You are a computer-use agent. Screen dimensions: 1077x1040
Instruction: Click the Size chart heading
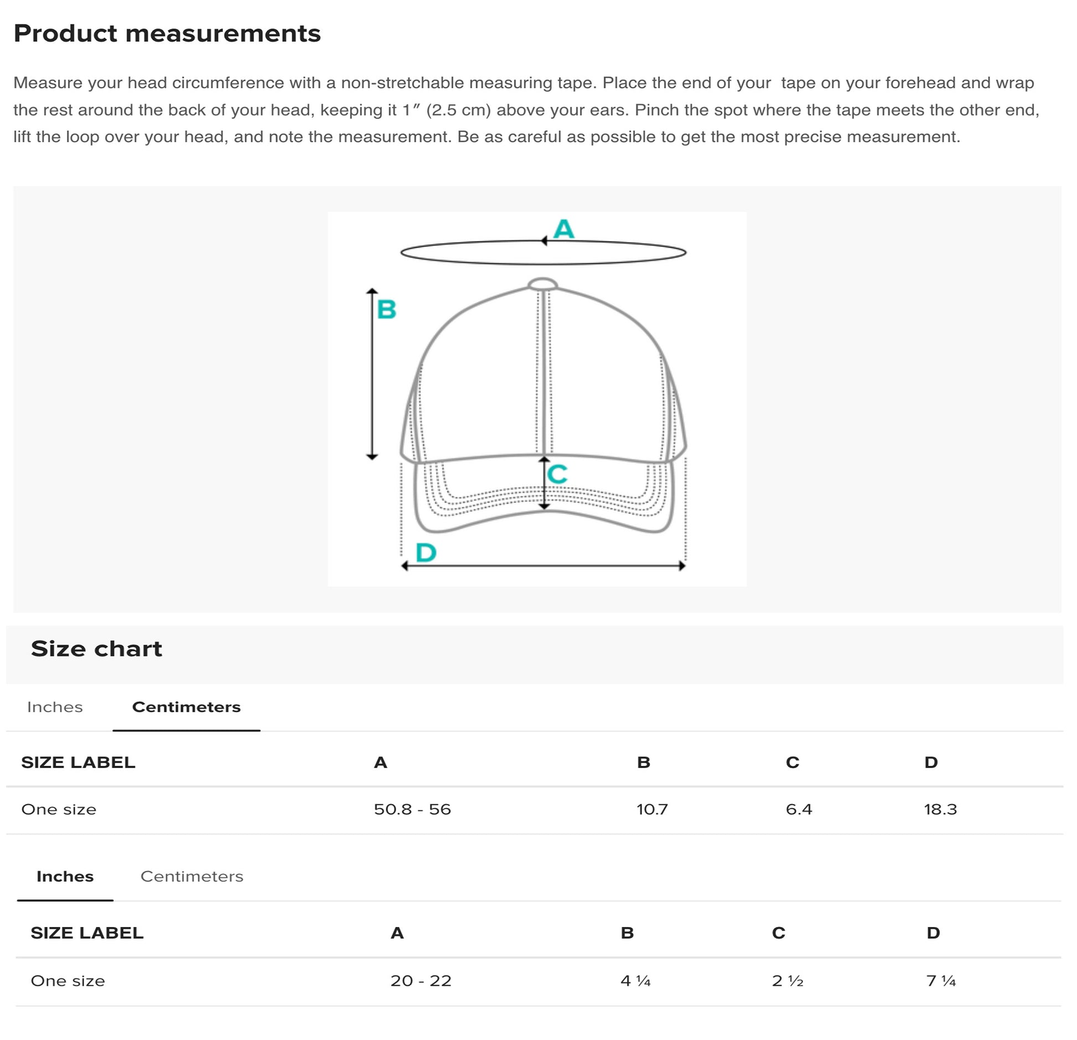pyautogui.click(x=96, y=648)
